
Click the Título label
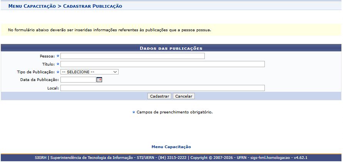[49, 64]
